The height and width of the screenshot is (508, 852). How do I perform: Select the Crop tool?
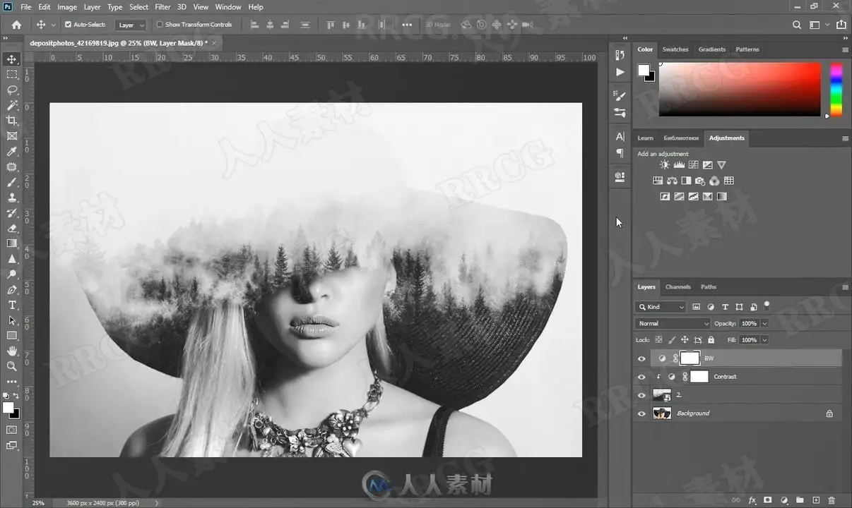(x=12, y=121)
